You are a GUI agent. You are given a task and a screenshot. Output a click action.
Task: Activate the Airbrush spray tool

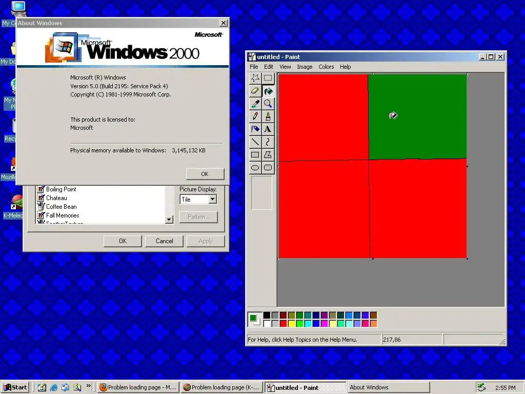pos(255,129)
